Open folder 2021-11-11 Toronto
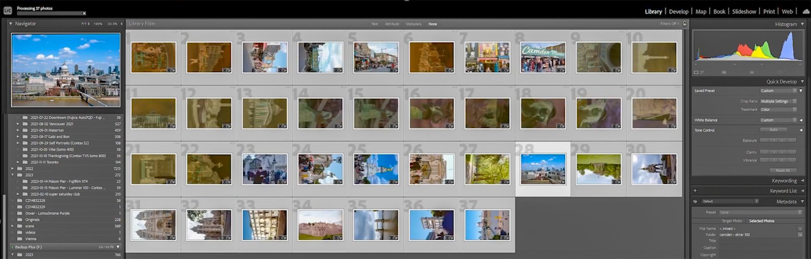 pos(45,162)
